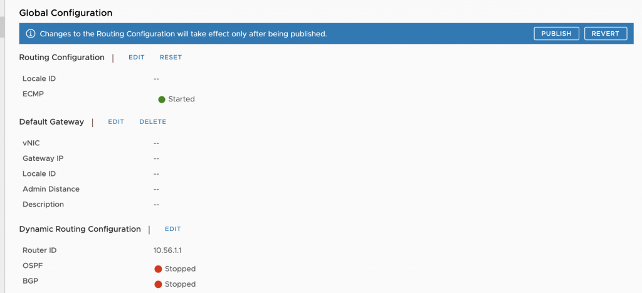The image size is (642, 293).
Task: Click the Global Configuration heading
Action: point(66,13)
